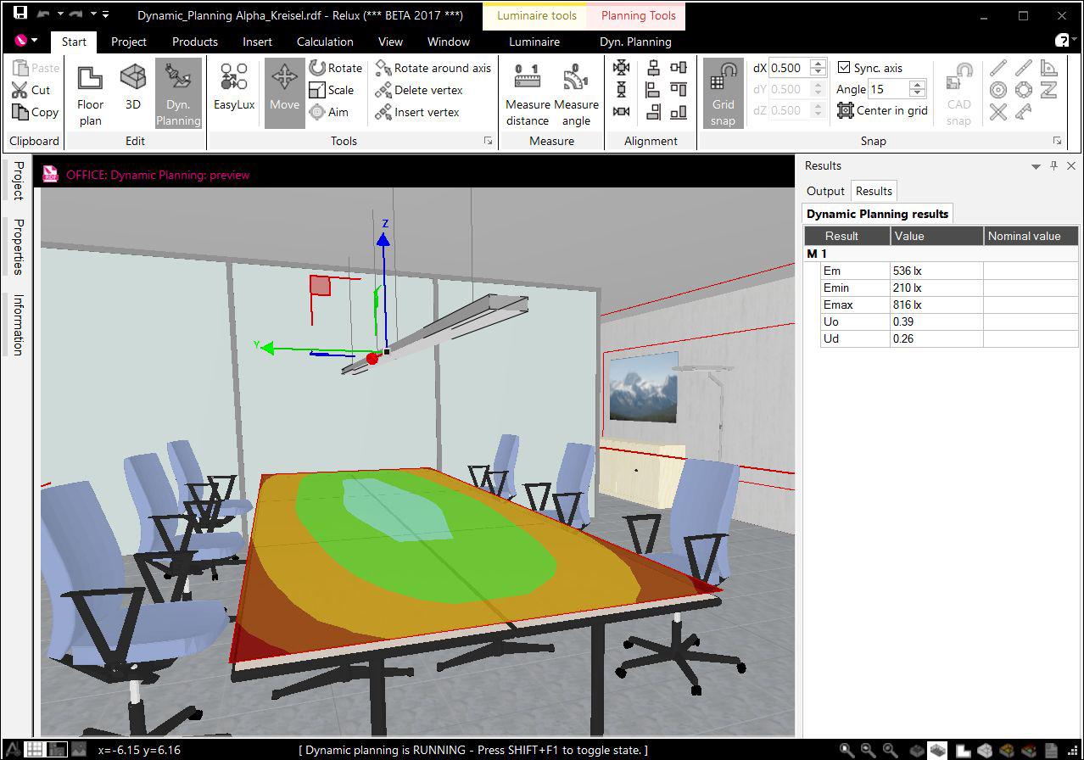
Task: Align objects to left edge icon
Action: coord(653,90)
